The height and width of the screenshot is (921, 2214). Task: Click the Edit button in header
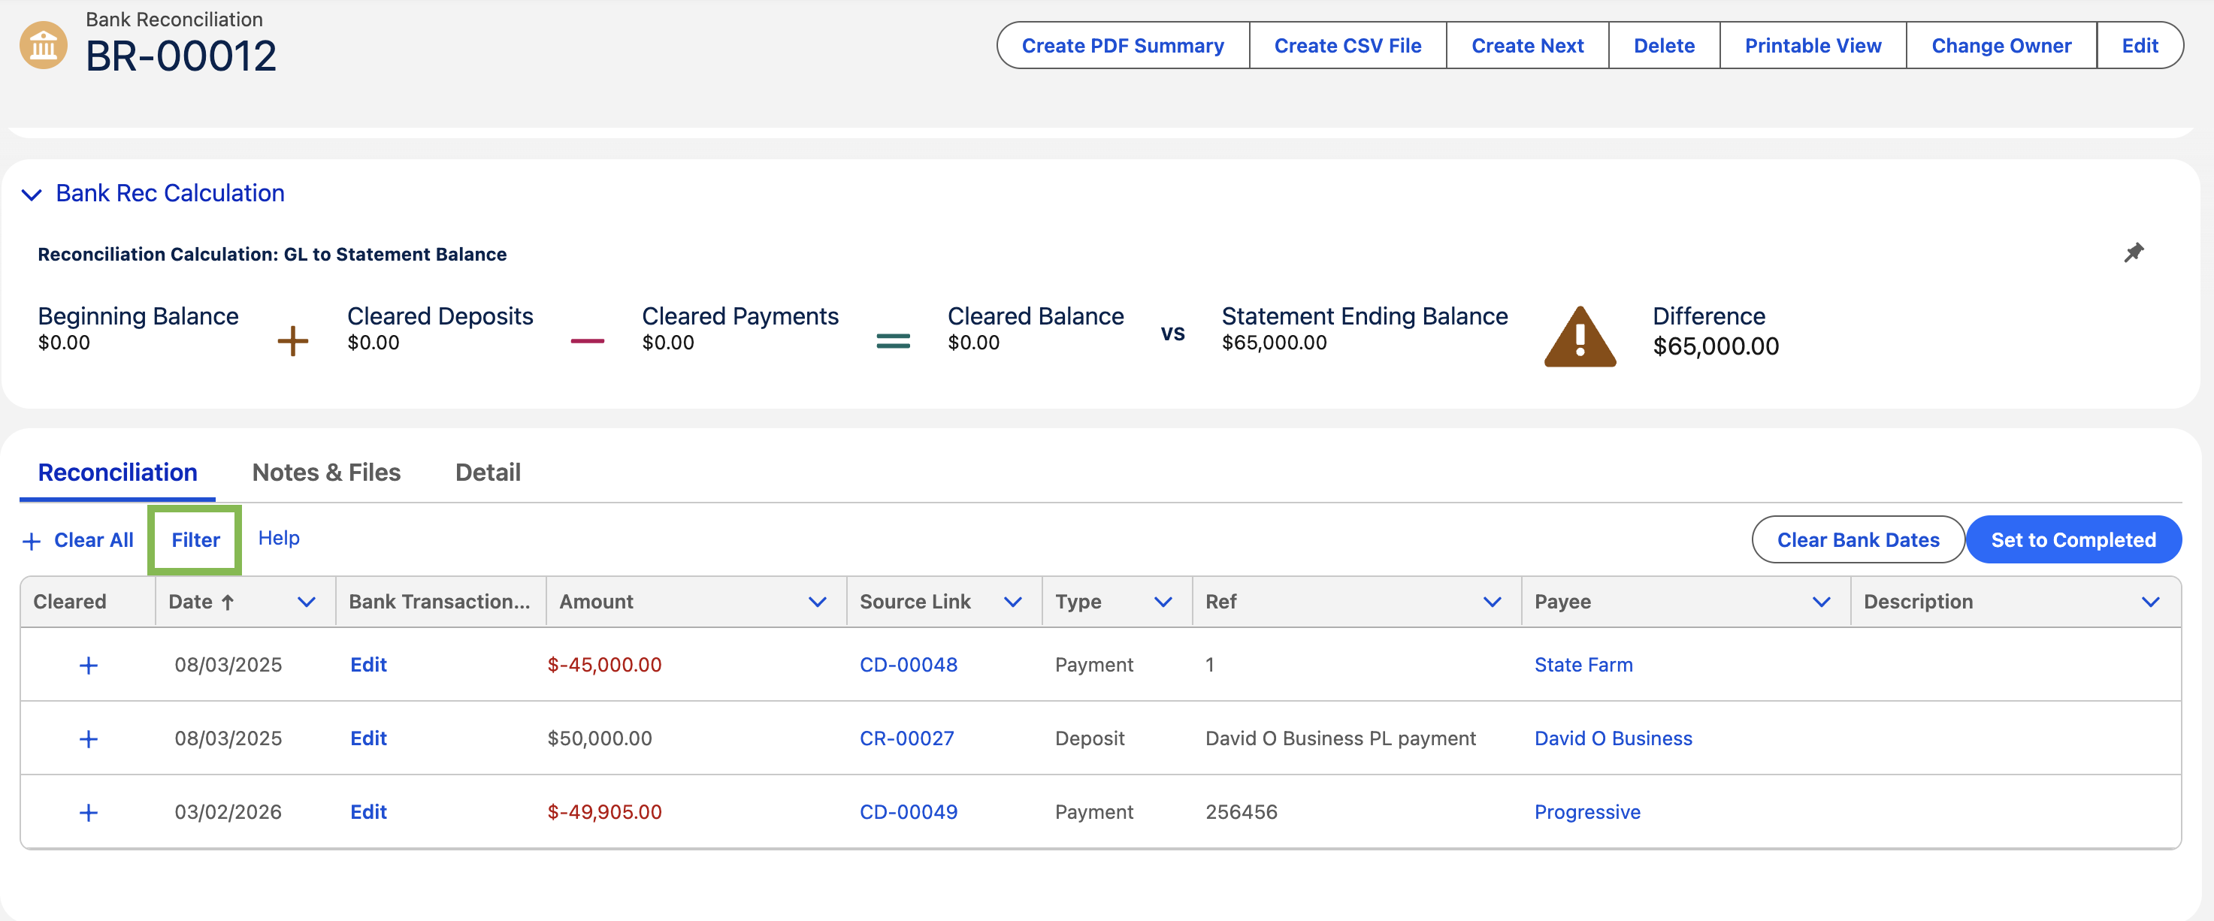click(2140, 46)
